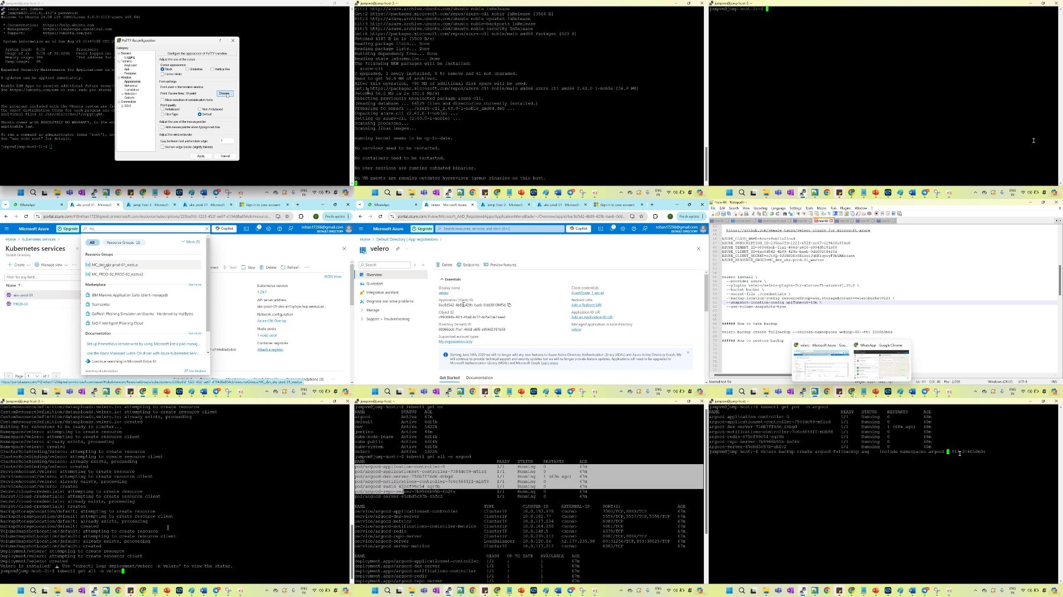This screenshot has height=597, width=1063.
Task: Select the Underline cursor option
Action: pos(187,69)
